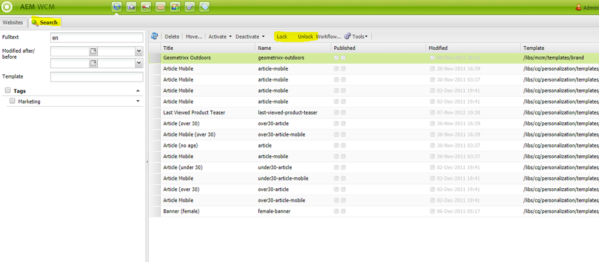Viewport: 599px width, 262px height.
Task: Click the under30-article-mobile name cell
Action: click(283, 178)
